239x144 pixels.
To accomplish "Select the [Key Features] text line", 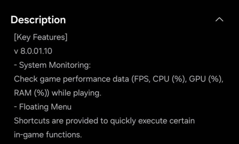I will 41,37.
